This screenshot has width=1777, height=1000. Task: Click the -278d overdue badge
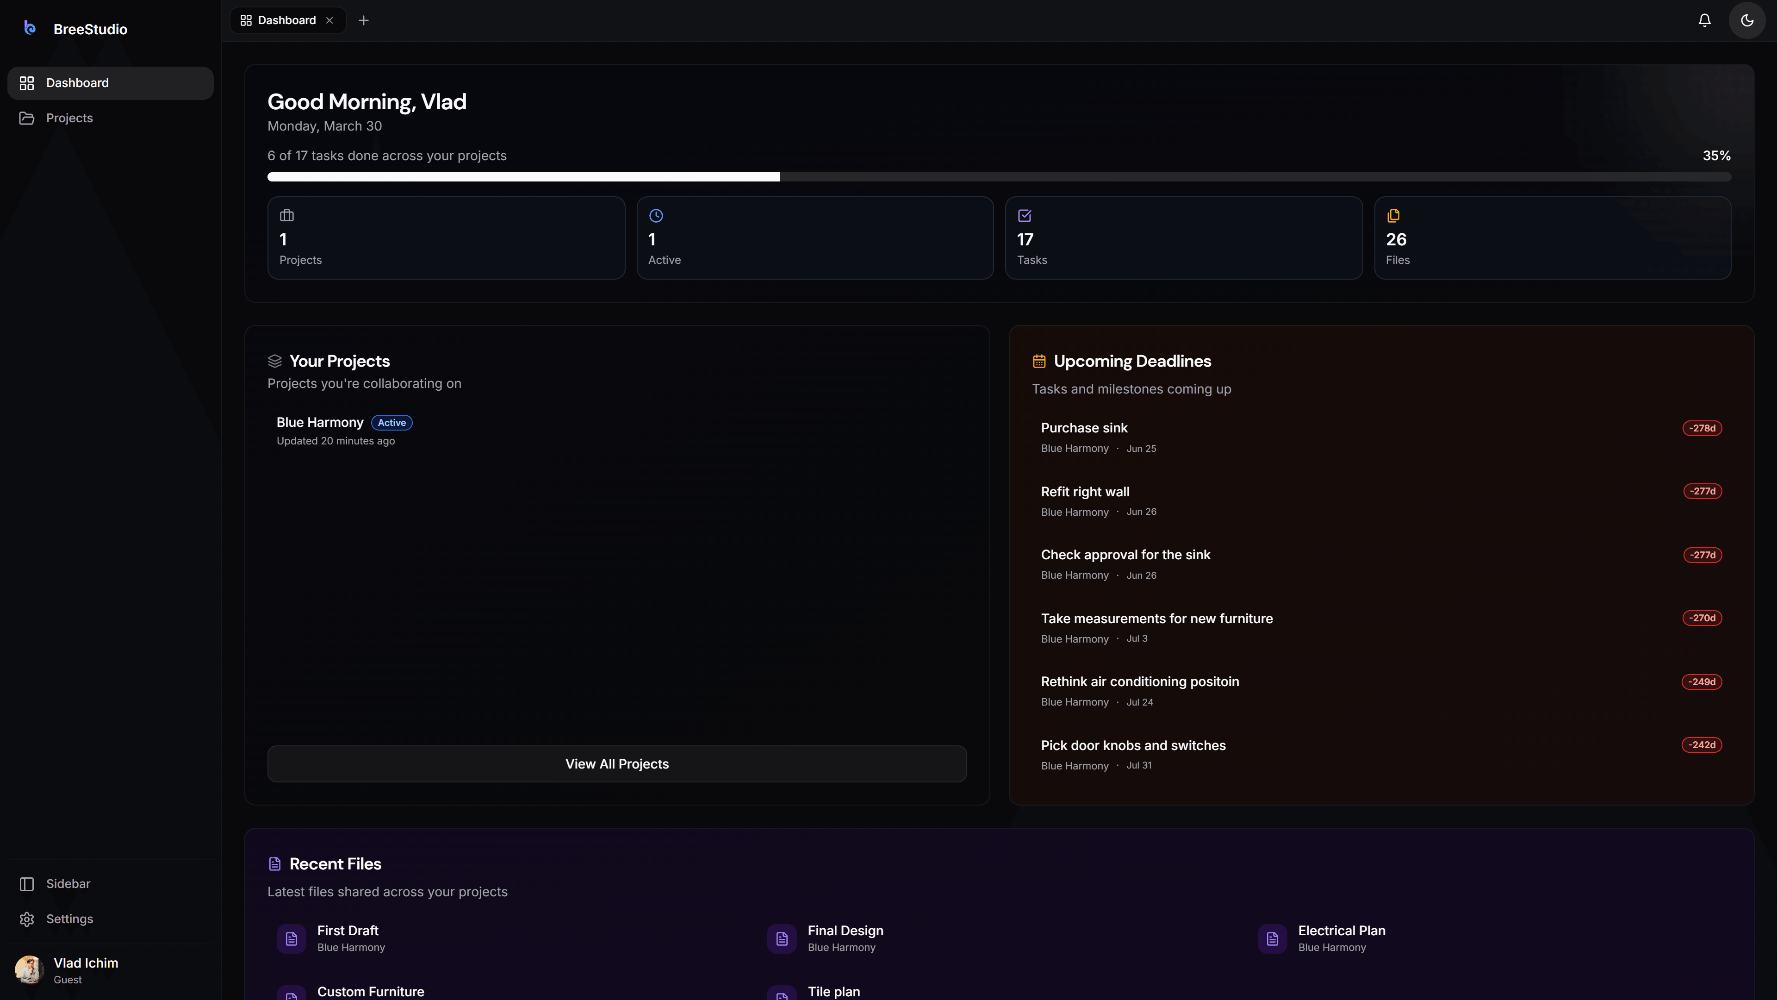1702,428
